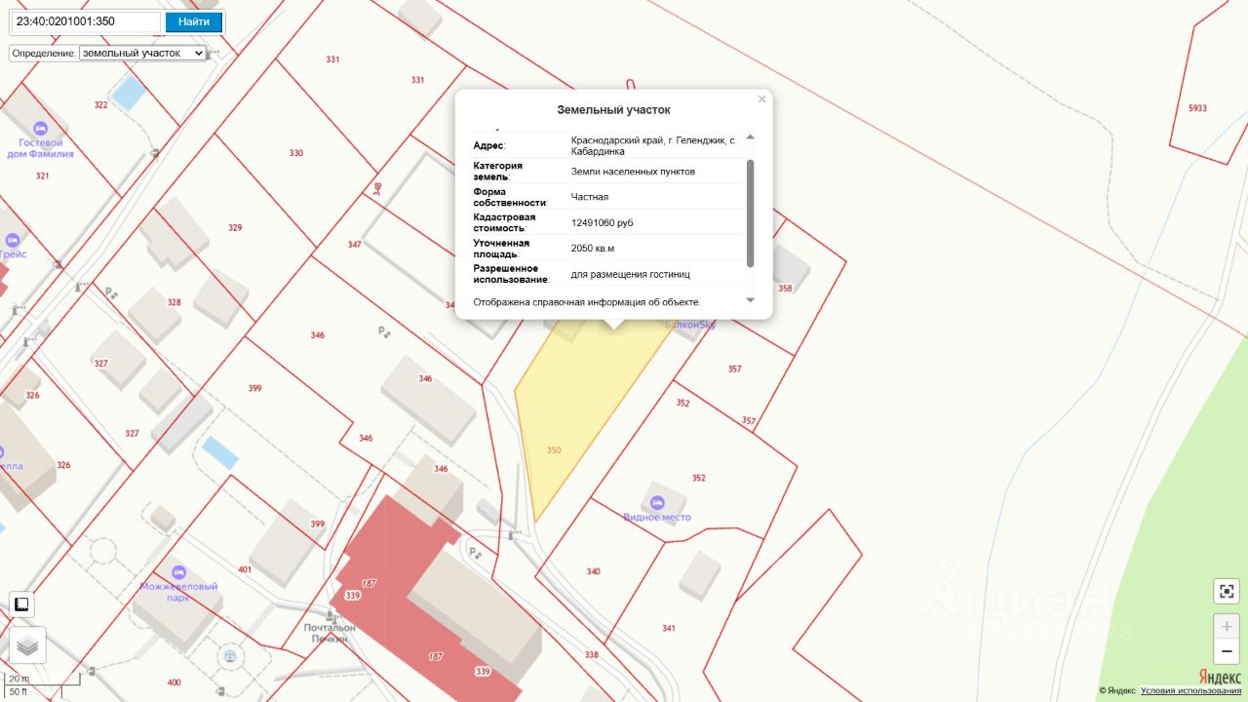Zoom out with the minus button

point(1227,652)
